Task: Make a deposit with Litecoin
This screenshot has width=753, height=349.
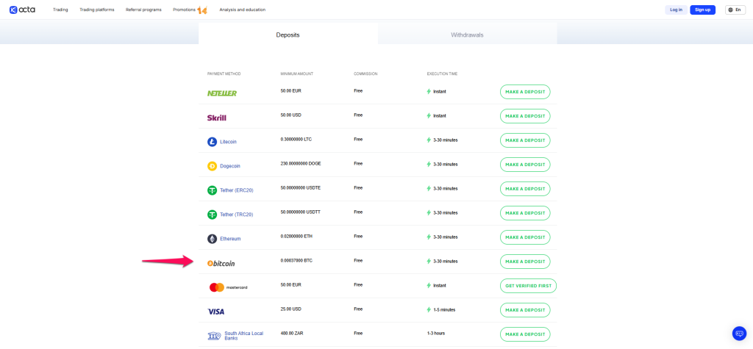Action: click(x=525, y=140)
